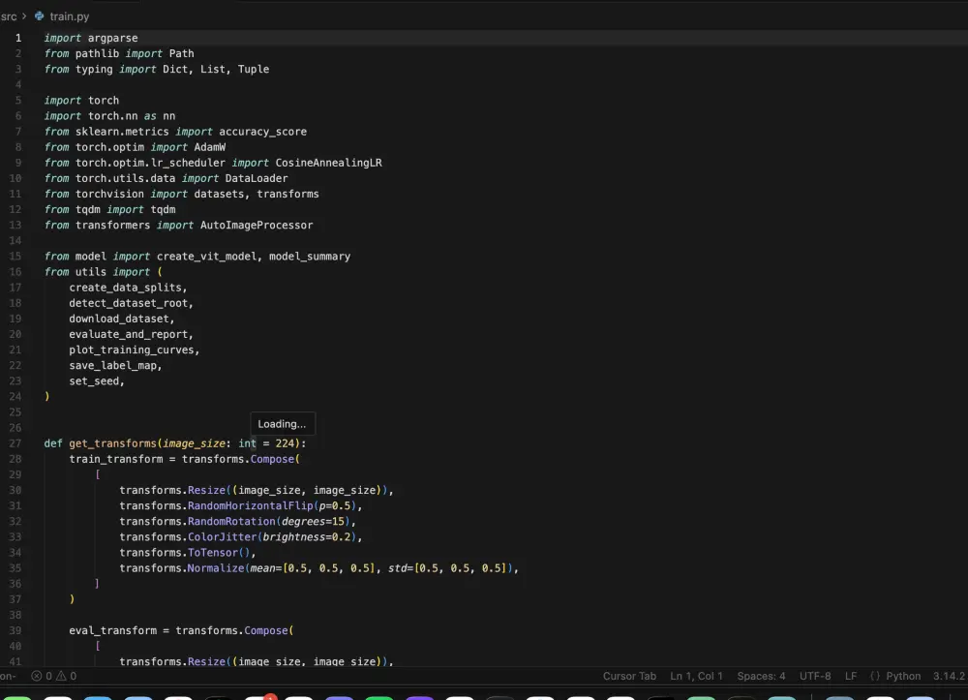The image size is (968, 700).
Task: Click get_transforms function name on line 27
Action: point(113,443)
